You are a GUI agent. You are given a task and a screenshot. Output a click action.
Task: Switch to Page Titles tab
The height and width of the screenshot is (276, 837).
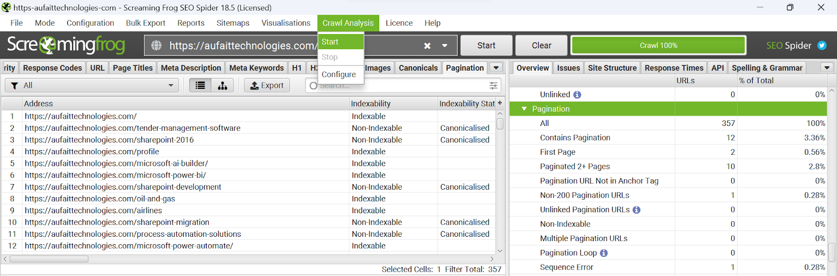point(133,68)
